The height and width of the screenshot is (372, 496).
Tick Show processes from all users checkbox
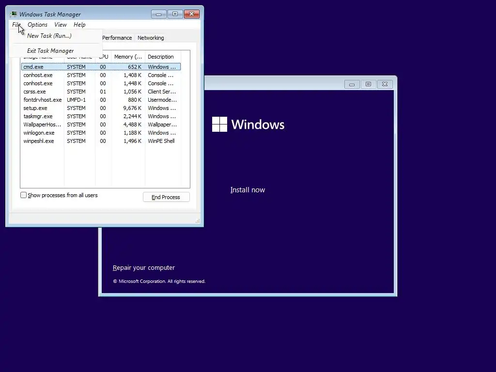23,195
